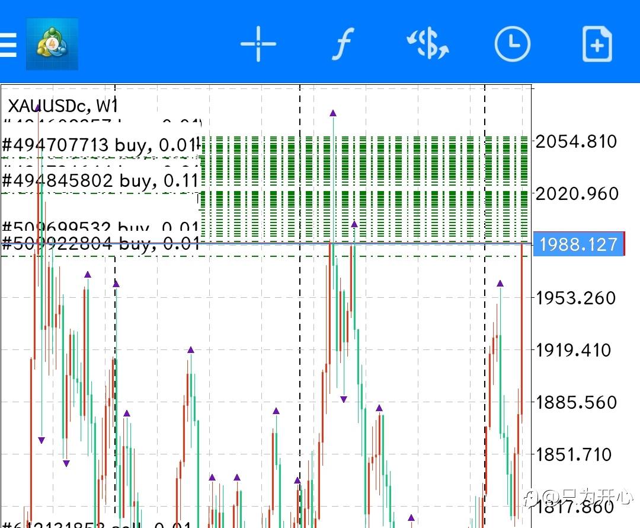Select the 1953.260 price axis value
This screenshot has width=640, height=528.
(x=576, y=298)
